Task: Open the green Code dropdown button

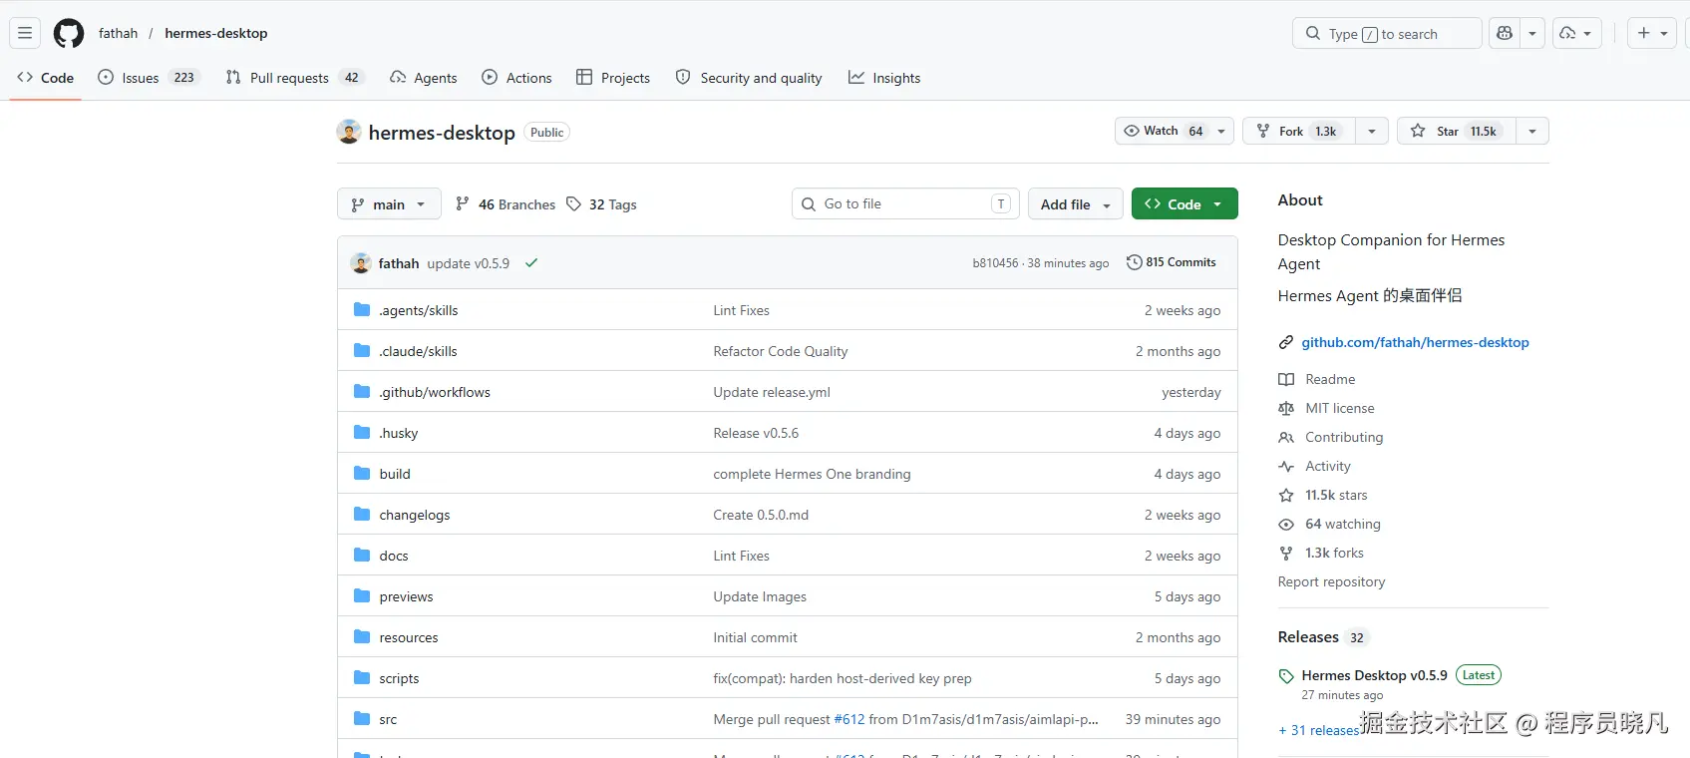Action: (1184, 203)
